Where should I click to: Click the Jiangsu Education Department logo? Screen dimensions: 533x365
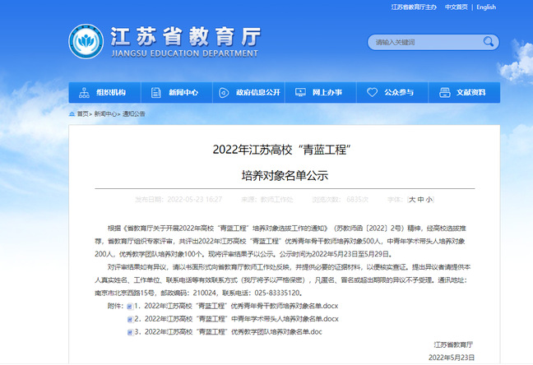click(86, 42)
